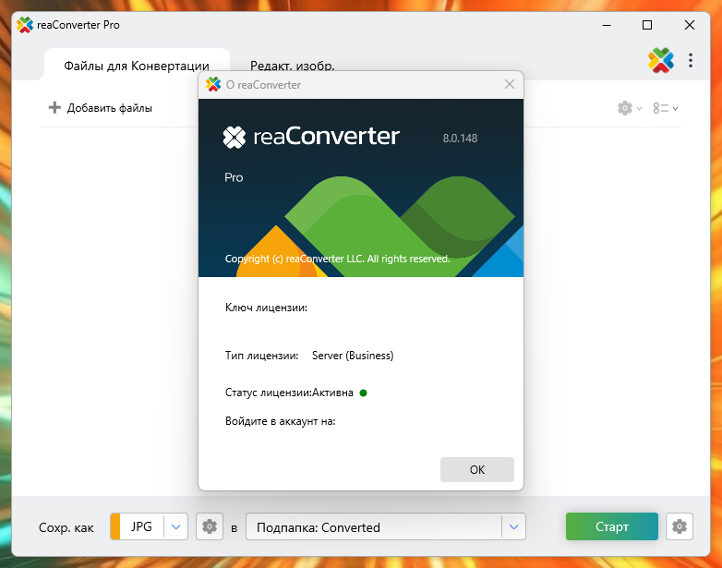The height and width of the screenshot is (568, 722).
Task: Expand the JPG output format dropdown arrow
Action: (176, 526)
